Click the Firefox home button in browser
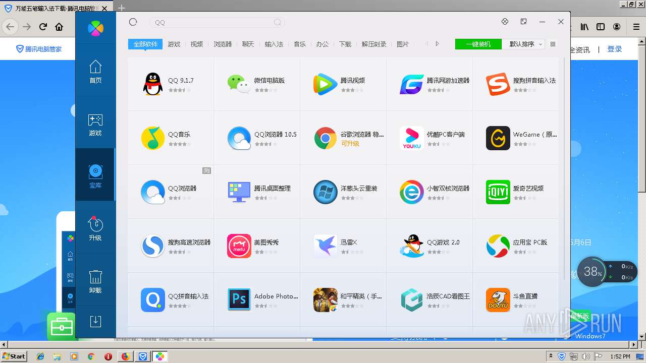The height and width of the screenshot is (363, 646). pos(59,27)
